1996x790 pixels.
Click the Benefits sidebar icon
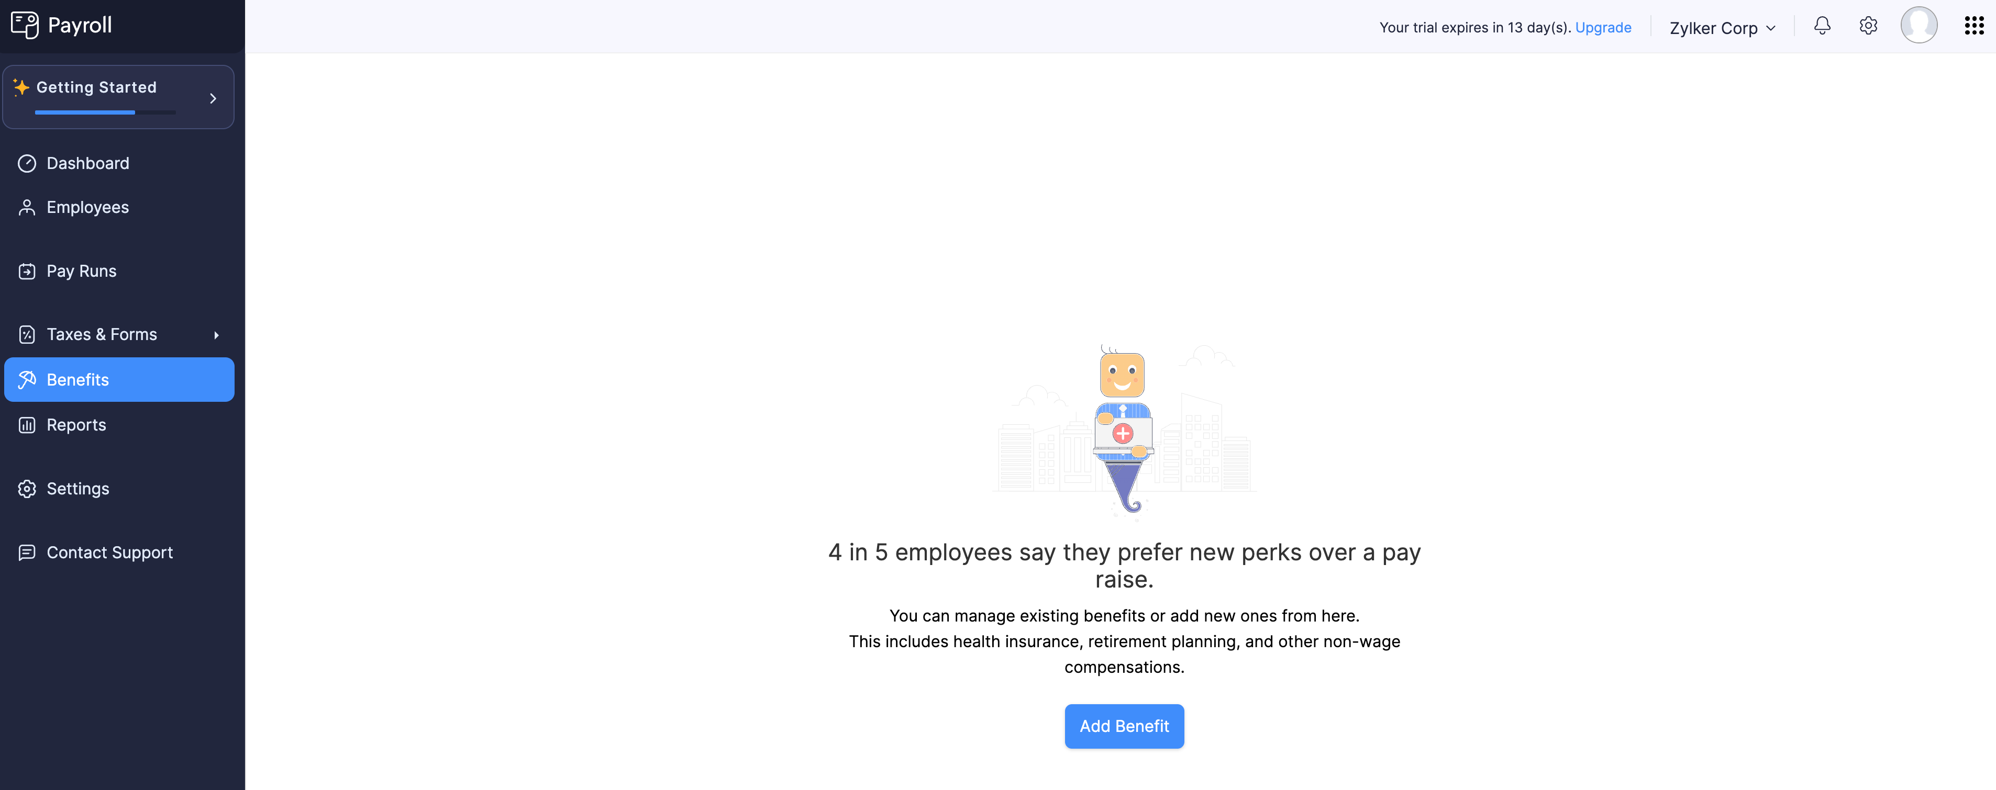pos(27,379)
